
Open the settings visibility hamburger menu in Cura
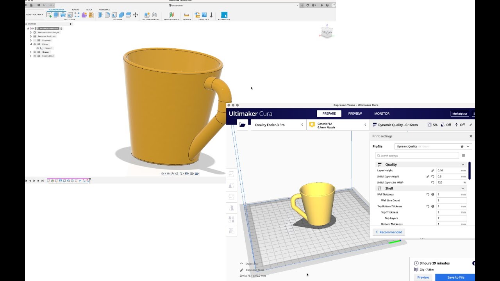coord(463,155)
